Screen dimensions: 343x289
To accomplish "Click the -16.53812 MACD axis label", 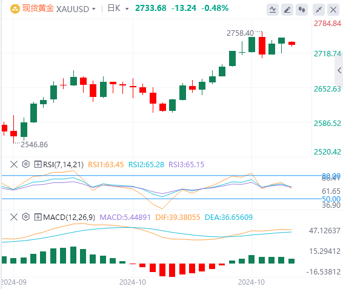I will pos(324,272).
